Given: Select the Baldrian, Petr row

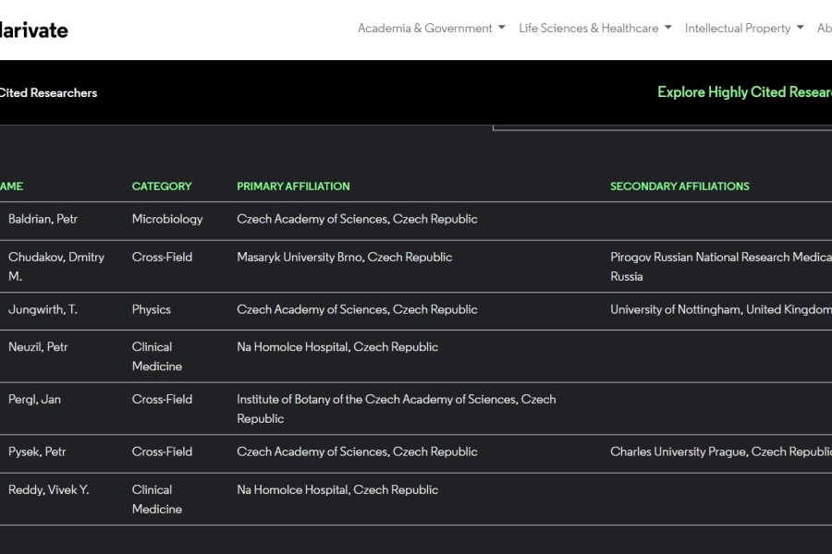Looking at the screenshot, I should 43,220.
